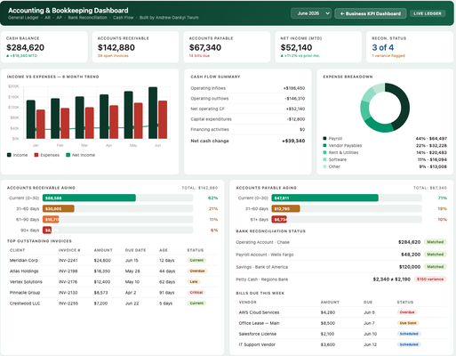Image resolution: width=456 pixels, height=356 pixels.
Task: Click the Atlas Holdings Overdue status badge
Action: click(x=197, y=271)
